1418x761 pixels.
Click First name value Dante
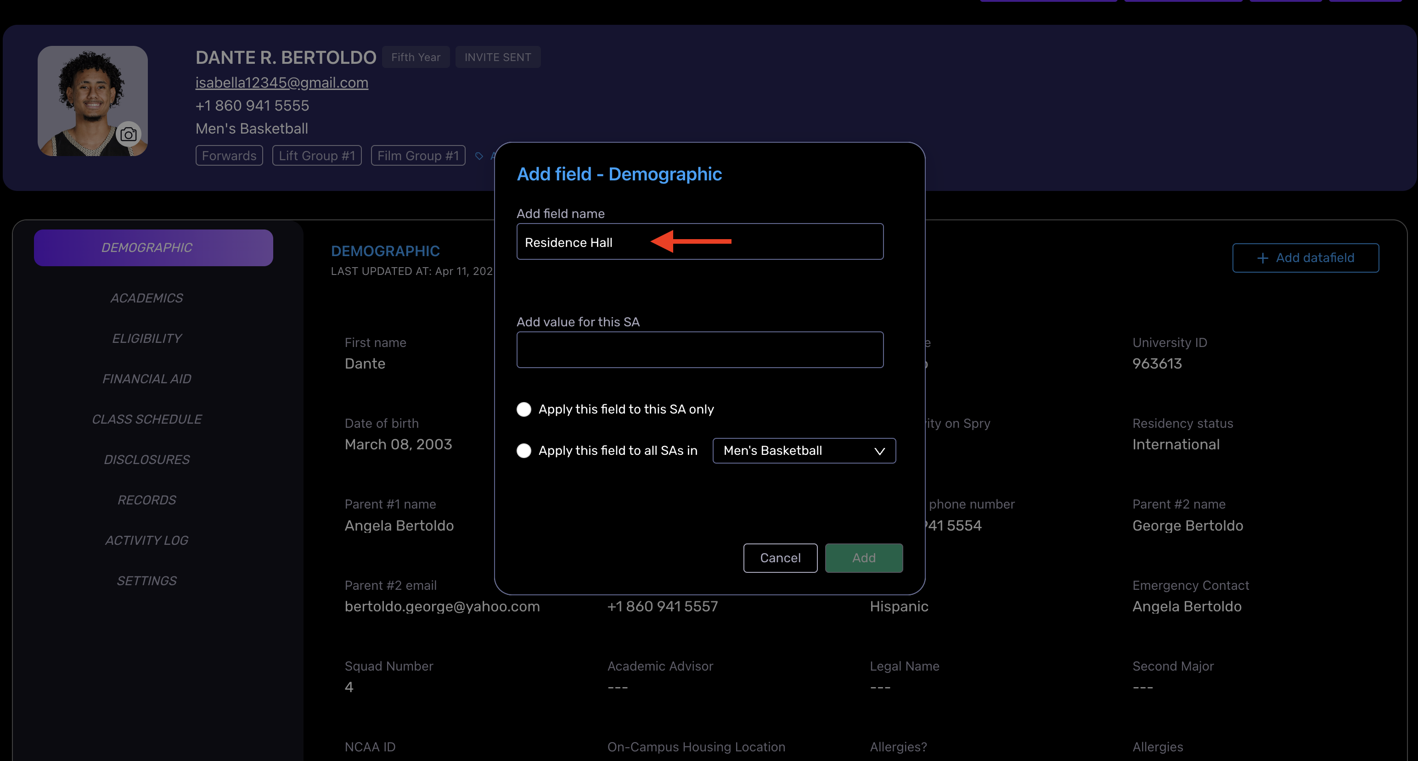pos(365,364)
